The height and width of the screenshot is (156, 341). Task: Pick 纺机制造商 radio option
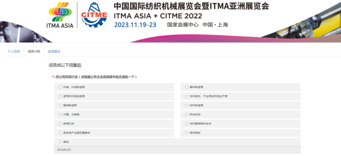click(x=186, y=105)
